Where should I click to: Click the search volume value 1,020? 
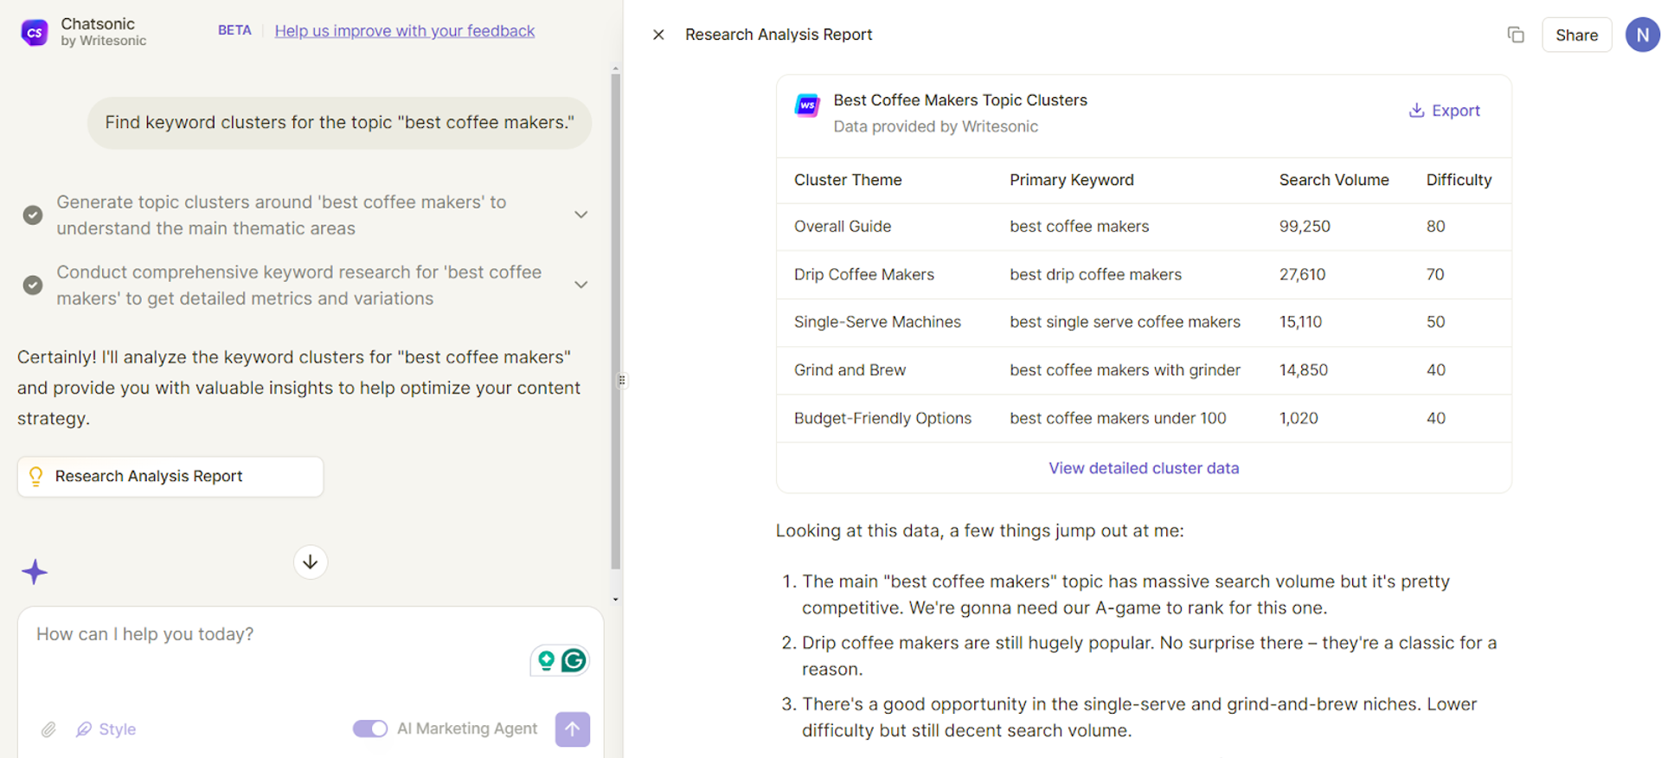[x=1299, y=419]
